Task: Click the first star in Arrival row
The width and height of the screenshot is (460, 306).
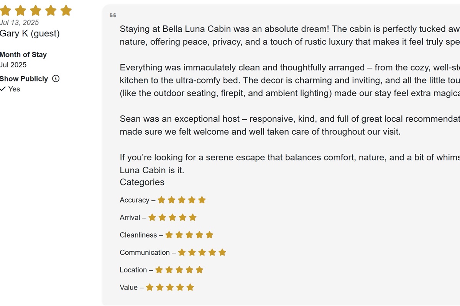Action: pyautogui.click(x=152, y=218)
